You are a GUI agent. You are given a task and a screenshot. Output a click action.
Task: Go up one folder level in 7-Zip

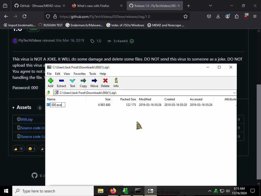(48, 93)
